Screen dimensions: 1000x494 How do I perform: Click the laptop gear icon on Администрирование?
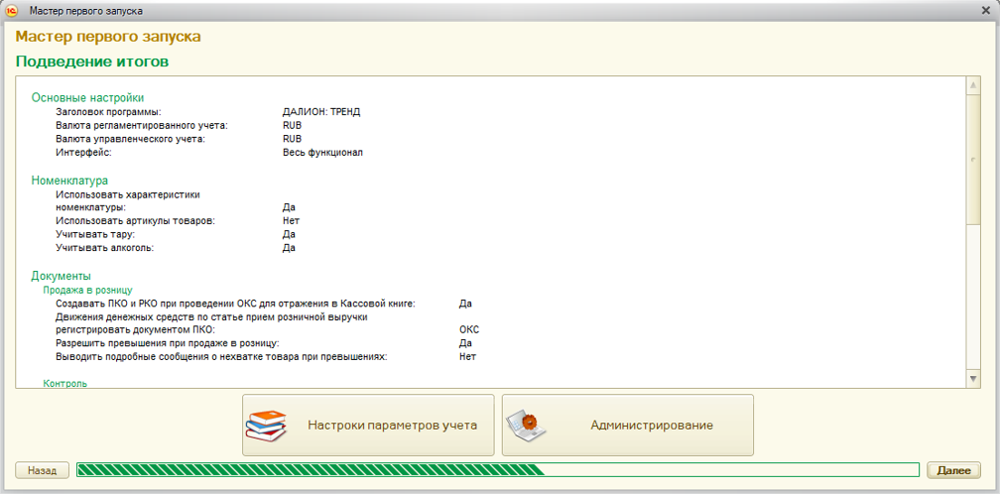click(x=524, y=426)
